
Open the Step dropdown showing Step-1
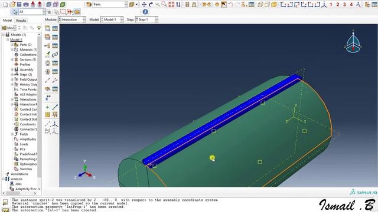[146, 19]
